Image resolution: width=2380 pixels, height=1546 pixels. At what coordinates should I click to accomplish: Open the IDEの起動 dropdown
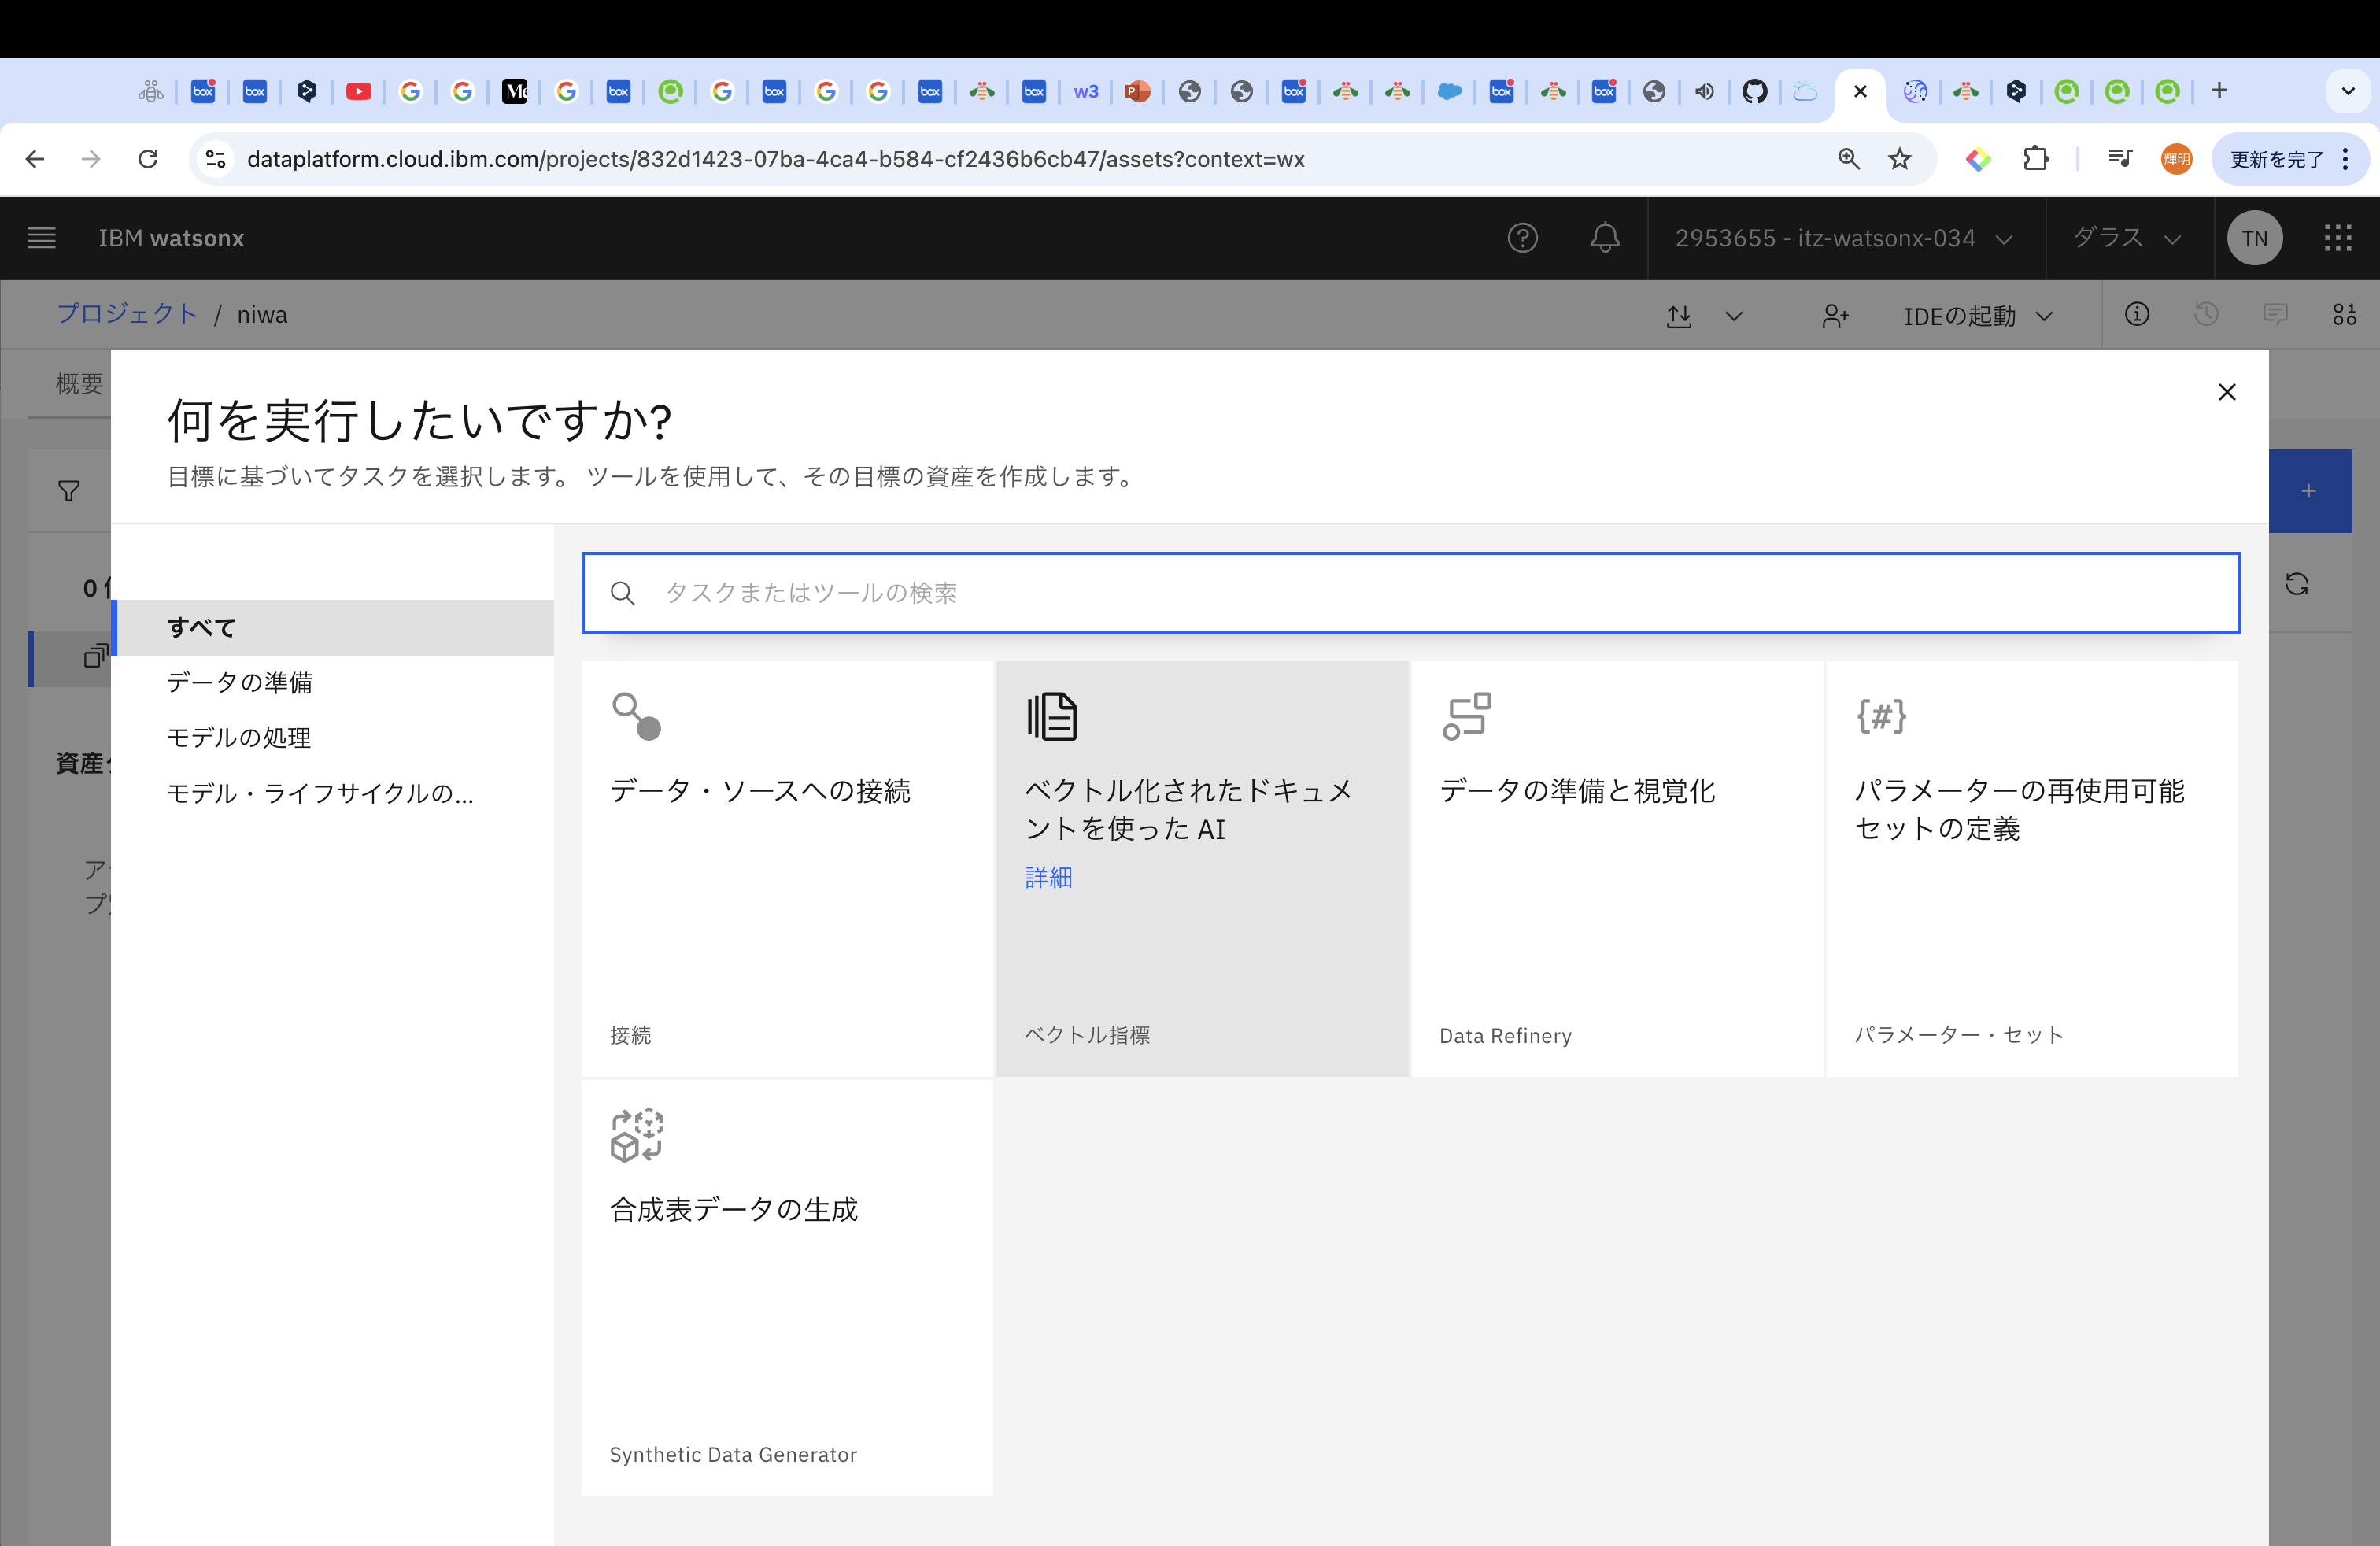click(x=1977, y=316)
